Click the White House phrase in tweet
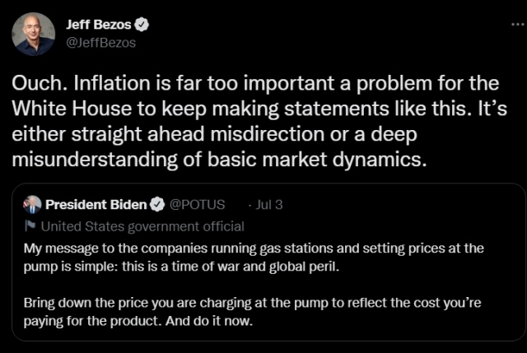This screenshot has width=527, height=353. [x=72, y=109]
